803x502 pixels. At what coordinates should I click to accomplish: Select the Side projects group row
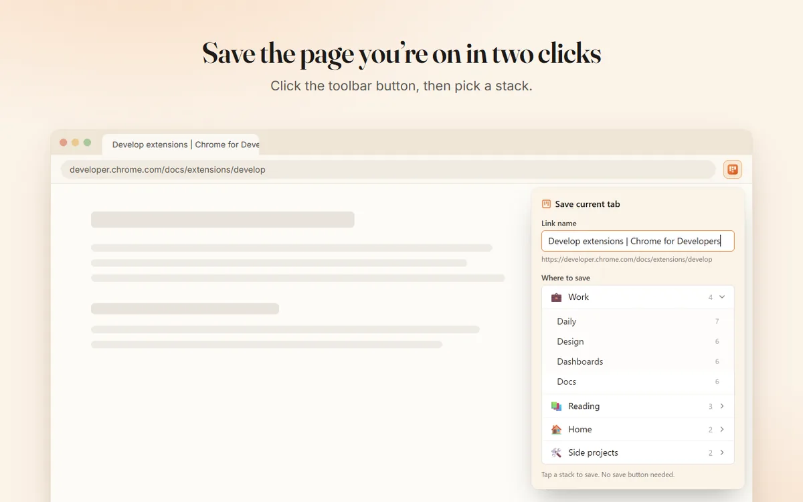point(638,453)
